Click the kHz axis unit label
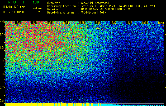The width and height of the screenshot is (166, 106). click(x=2, y=21)
